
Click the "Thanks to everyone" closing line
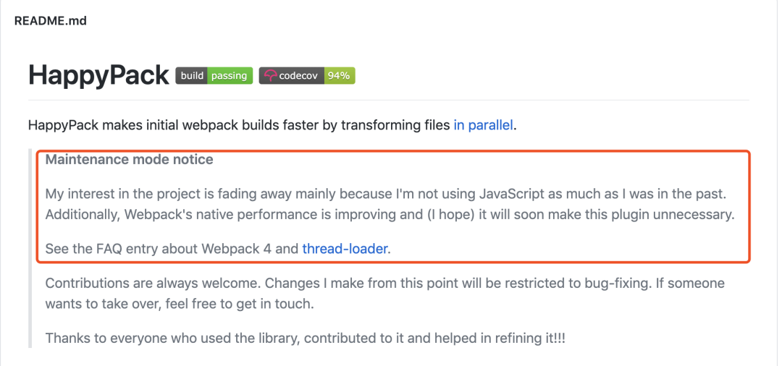[x=304, y=338]
